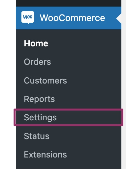126x169 pixels.
Task: Choose Customers in the sidebar
Action: (x=46, y=81)
